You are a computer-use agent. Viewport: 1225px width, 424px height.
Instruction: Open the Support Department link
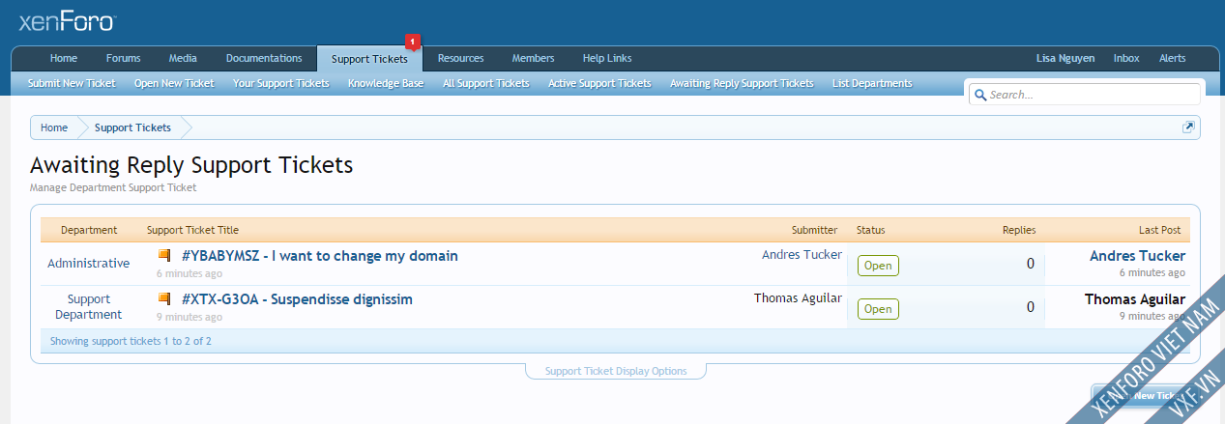[89, 307]
